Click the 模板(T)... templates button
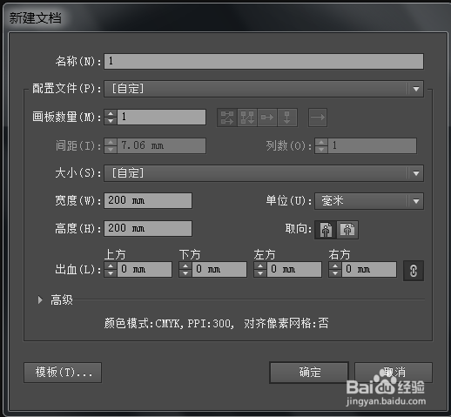 (63, 373)
